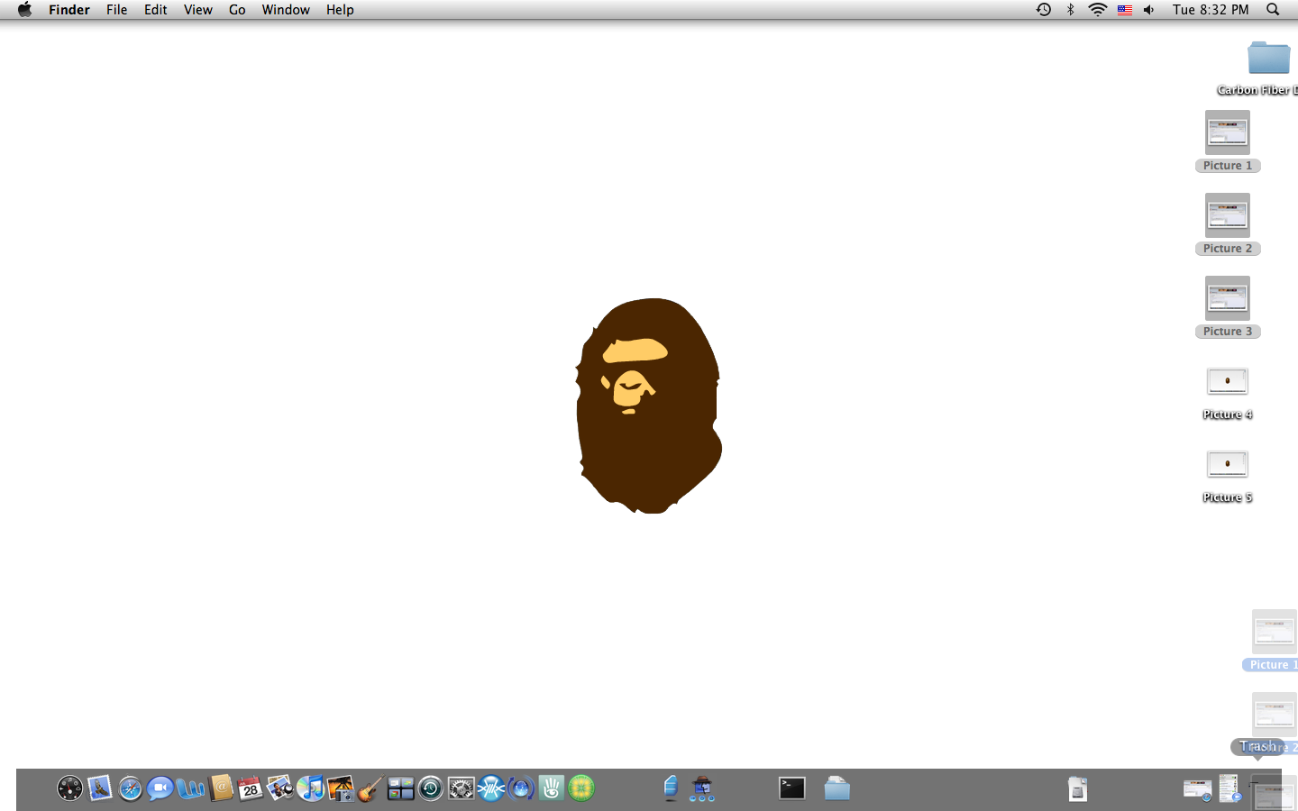The height and width of the screenshot is (811, 1298).
Task: Select the Picture 3 desktop file
Action: (x=1228, y=298)
